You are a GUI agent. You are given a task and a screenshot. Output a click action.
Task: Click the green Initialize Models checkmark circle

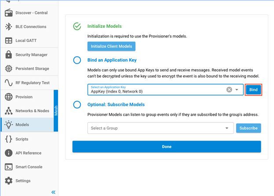(x=77, y=26)
